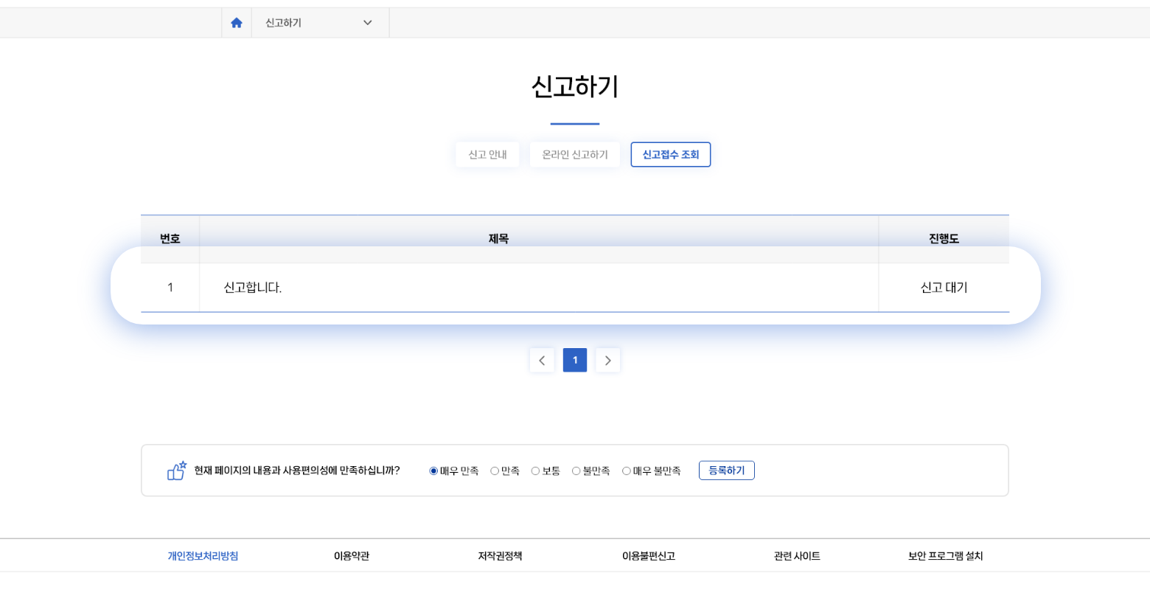Click the 신고 대기 status cell
This screenshot has width=1150, height=590.
(944, 288)
